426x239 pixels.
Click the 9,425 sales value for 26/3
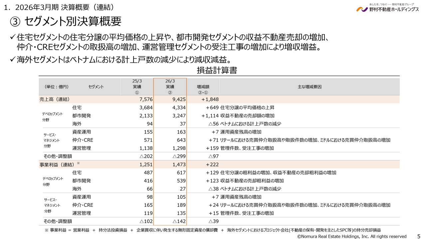pyautogui.click(x=179, y=99)
